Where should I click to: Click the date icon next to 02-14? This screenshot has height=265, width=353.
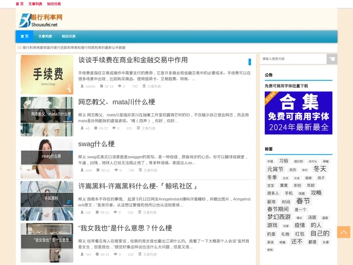point(101,86)
